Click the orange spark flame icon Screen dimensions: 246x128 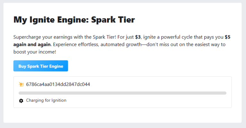coord(21,84)
